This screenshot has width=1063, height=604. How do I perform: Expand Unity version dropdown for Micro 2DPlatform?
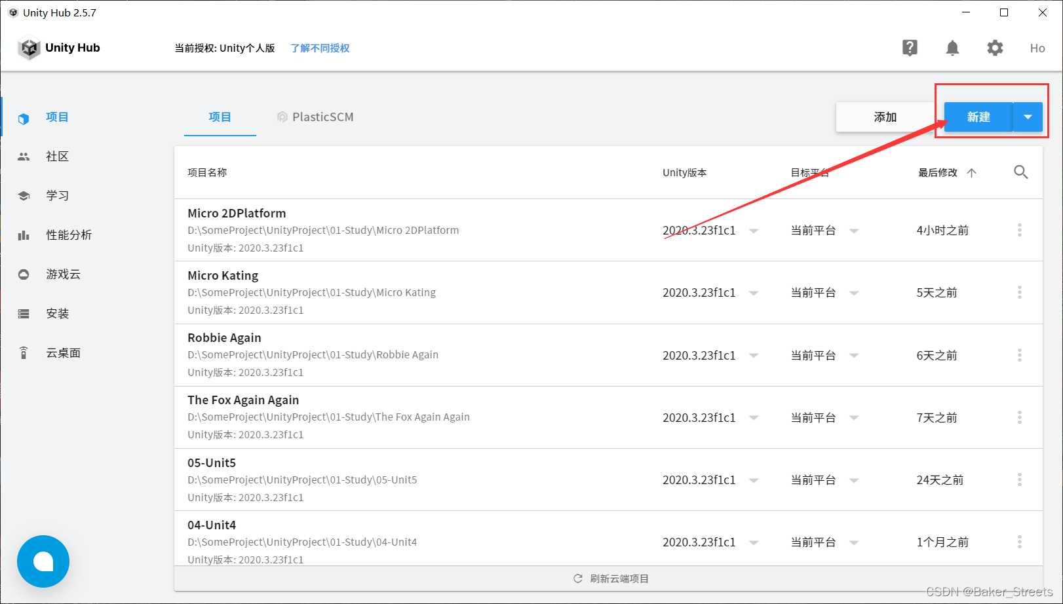pos(754,231)
